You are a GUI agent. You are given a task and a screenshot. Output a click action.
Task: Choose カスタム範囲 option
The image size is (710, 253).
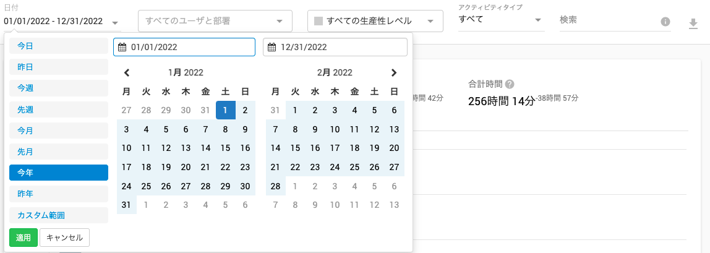pyautogui.click(x=59, y=215)
